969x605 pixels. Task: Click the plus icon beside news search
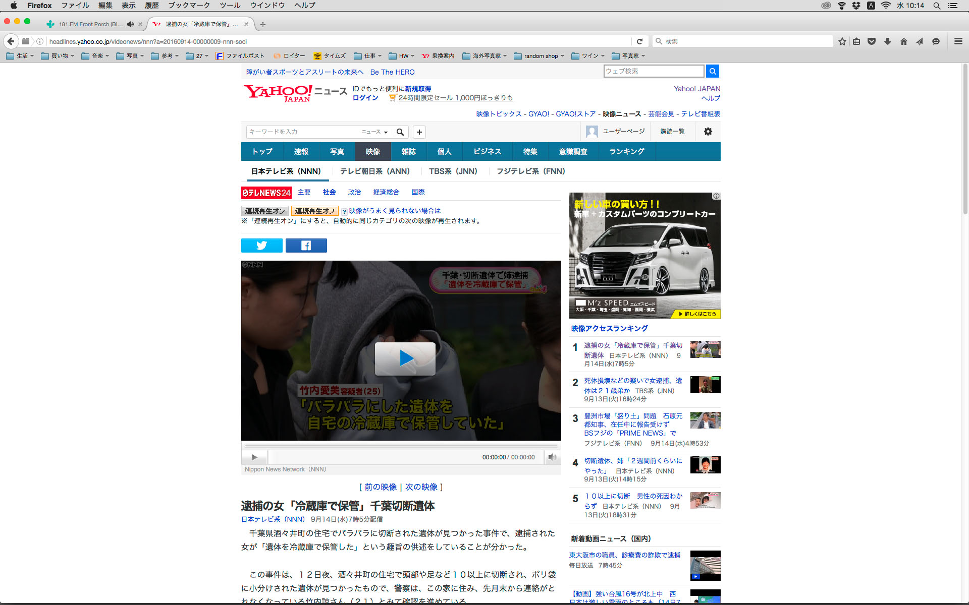click(x=419, y=132)
